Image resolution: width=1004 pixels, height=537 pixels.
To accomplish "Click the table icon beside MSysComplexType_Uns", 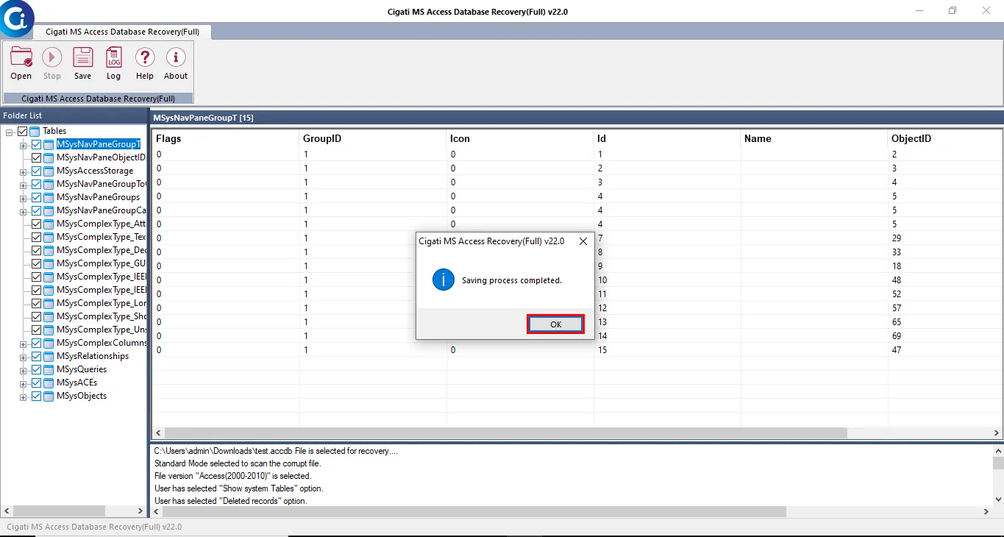I will [49, 330].
